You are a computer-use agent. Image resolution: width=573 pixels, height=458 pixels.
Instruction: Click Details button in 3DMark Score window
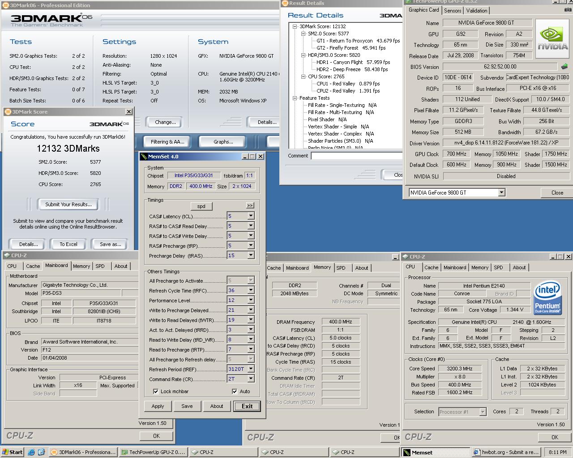[28, 244]
